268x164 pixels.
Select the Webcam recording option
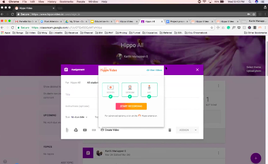(130, 90)
